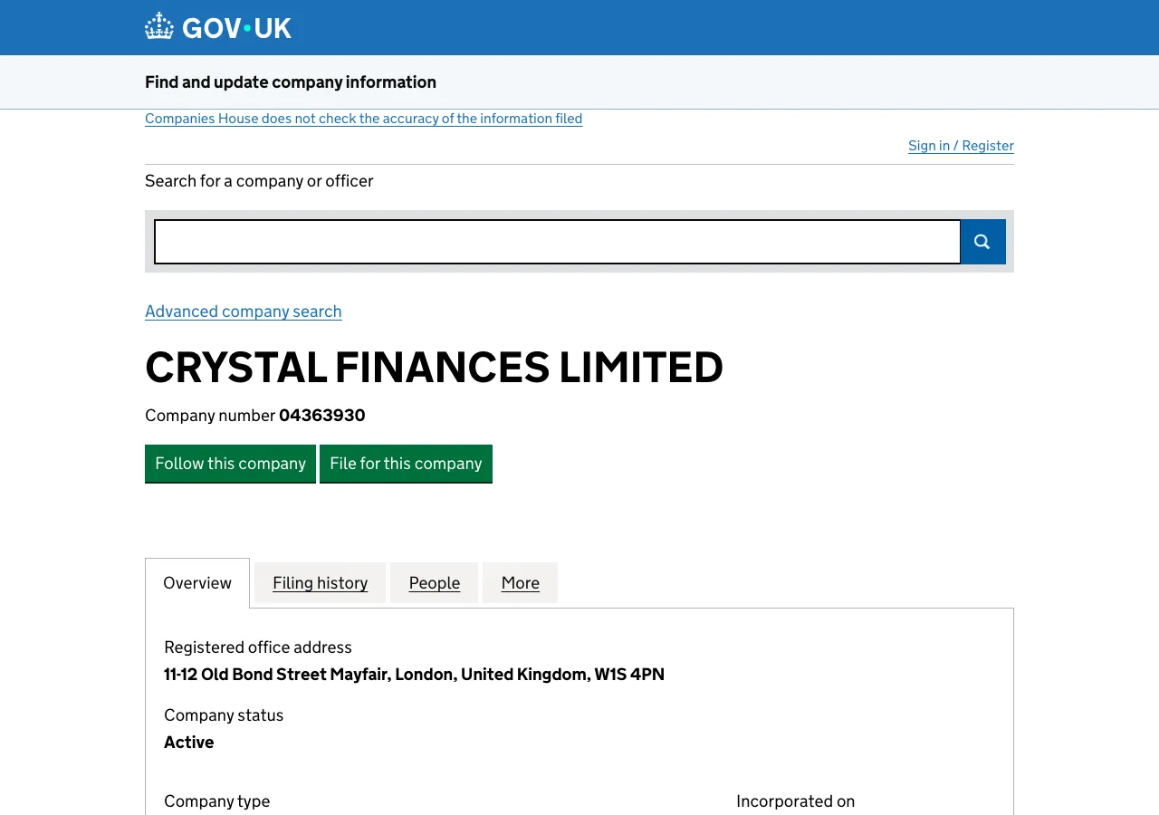Click Search for a company or officer label
The height and width of the screenshot is (815, 1159).
coord(259,180)
